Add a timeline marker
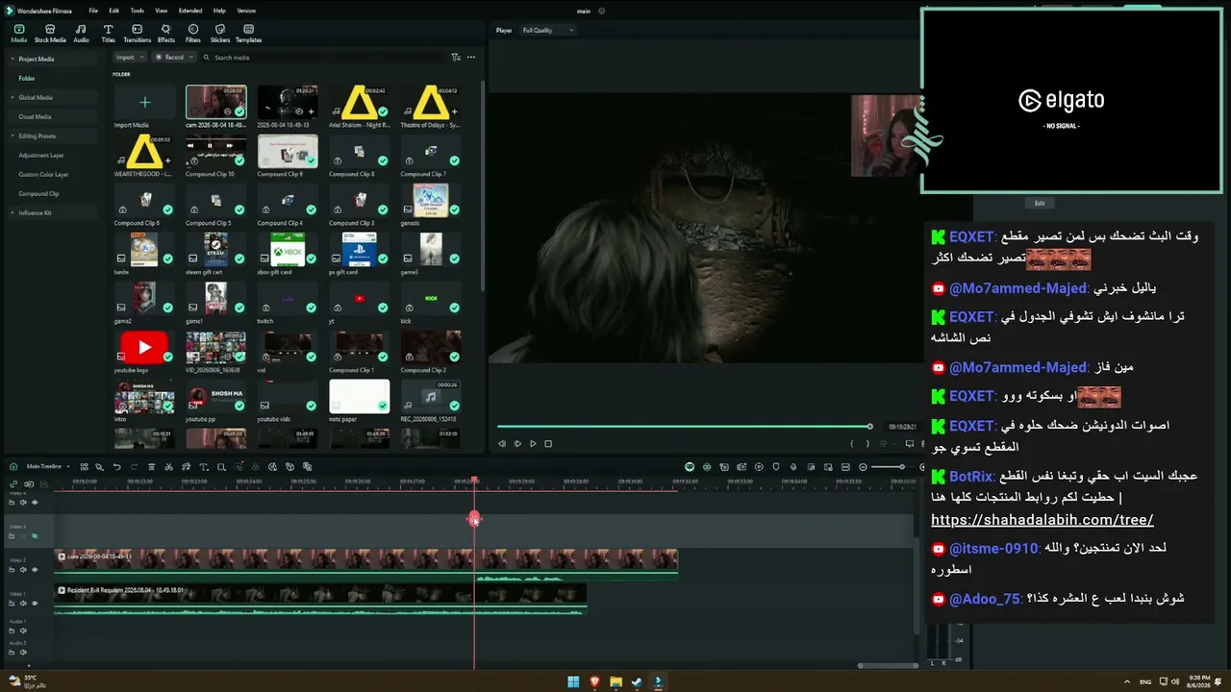Screen dimensions: 1231x692 776,467
